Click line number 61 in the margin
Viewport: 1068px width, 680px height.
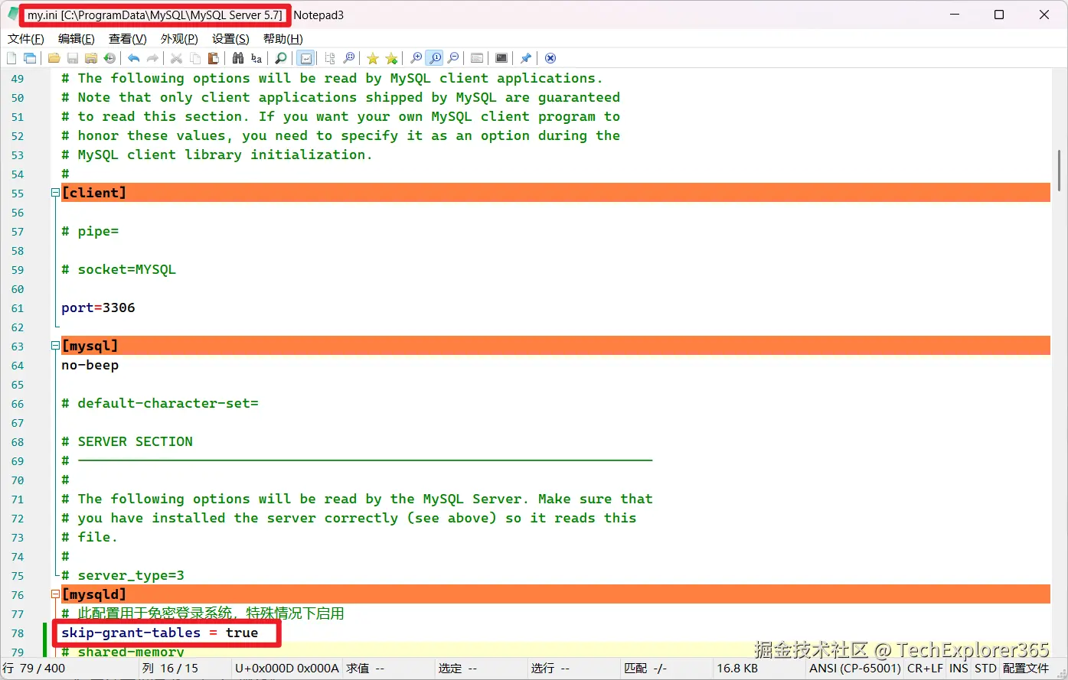[18, 308]
